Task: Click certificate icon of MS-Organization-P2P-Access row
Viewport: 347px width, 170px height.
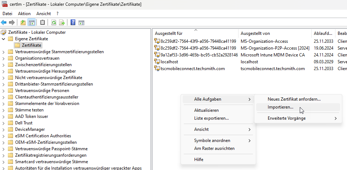Action: pos(157,48)
